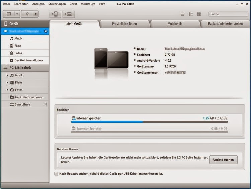This screenshot has height=189, width=251.
Task: Click the Externer Speicher storage icon
Action: coord(74,128)
